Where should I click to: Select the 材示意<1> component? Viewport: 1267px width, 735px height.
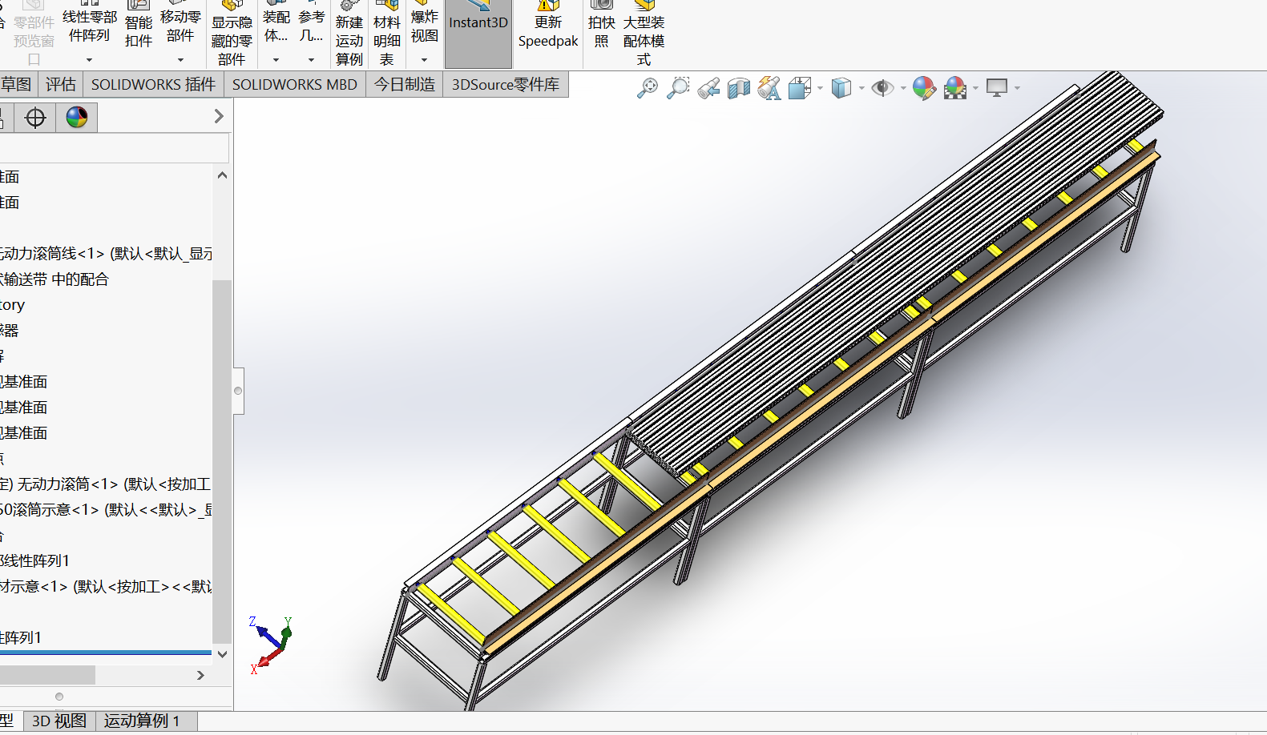106,587
